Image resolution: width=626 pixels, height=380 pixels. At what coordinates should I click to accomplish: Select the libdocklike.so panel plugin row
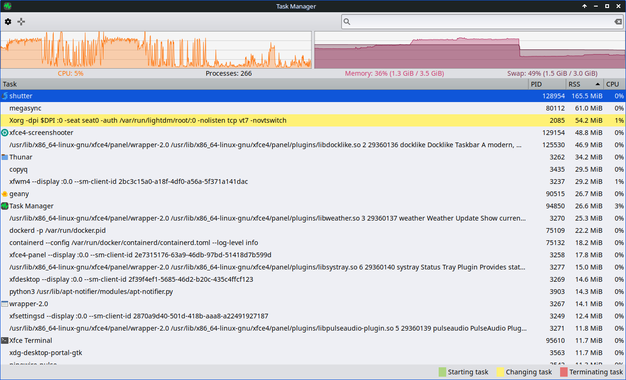[x=313, y=145]
